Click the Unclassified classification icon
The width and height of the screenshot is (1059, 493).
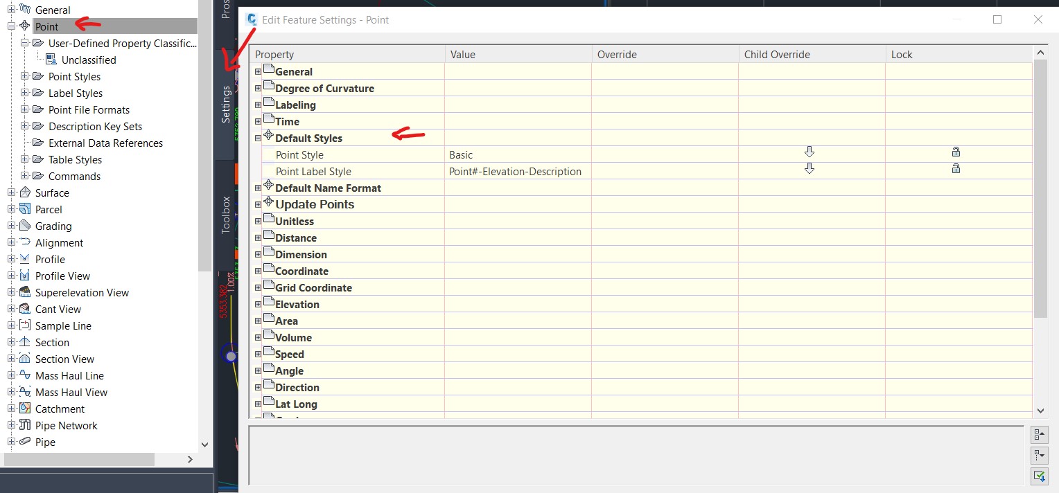(x=50, y=60)
